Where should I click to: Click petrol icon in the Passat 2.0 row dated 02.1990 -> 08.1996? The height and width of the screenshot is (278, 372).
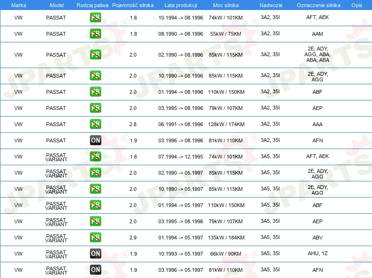pos(95,55)
